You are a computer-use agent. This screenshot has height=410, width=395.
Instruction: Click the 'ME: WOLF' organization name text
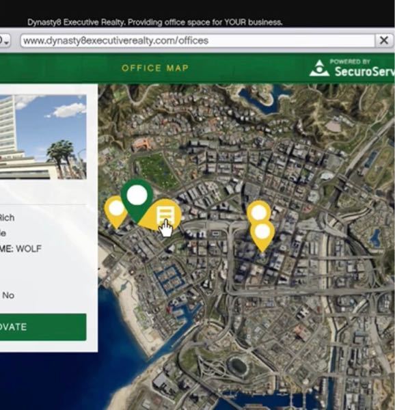pyautogui.click(x=21, y=249)
